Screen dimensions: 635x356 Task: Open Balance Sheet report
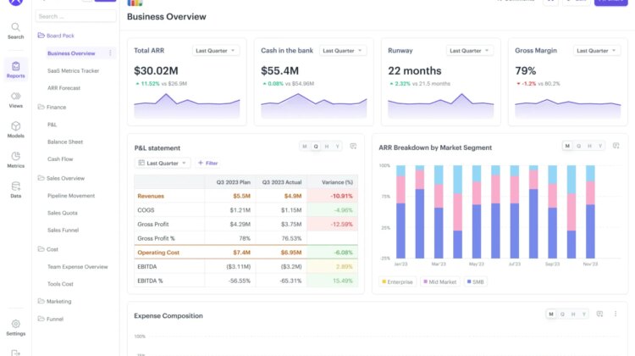click(65, 142)
